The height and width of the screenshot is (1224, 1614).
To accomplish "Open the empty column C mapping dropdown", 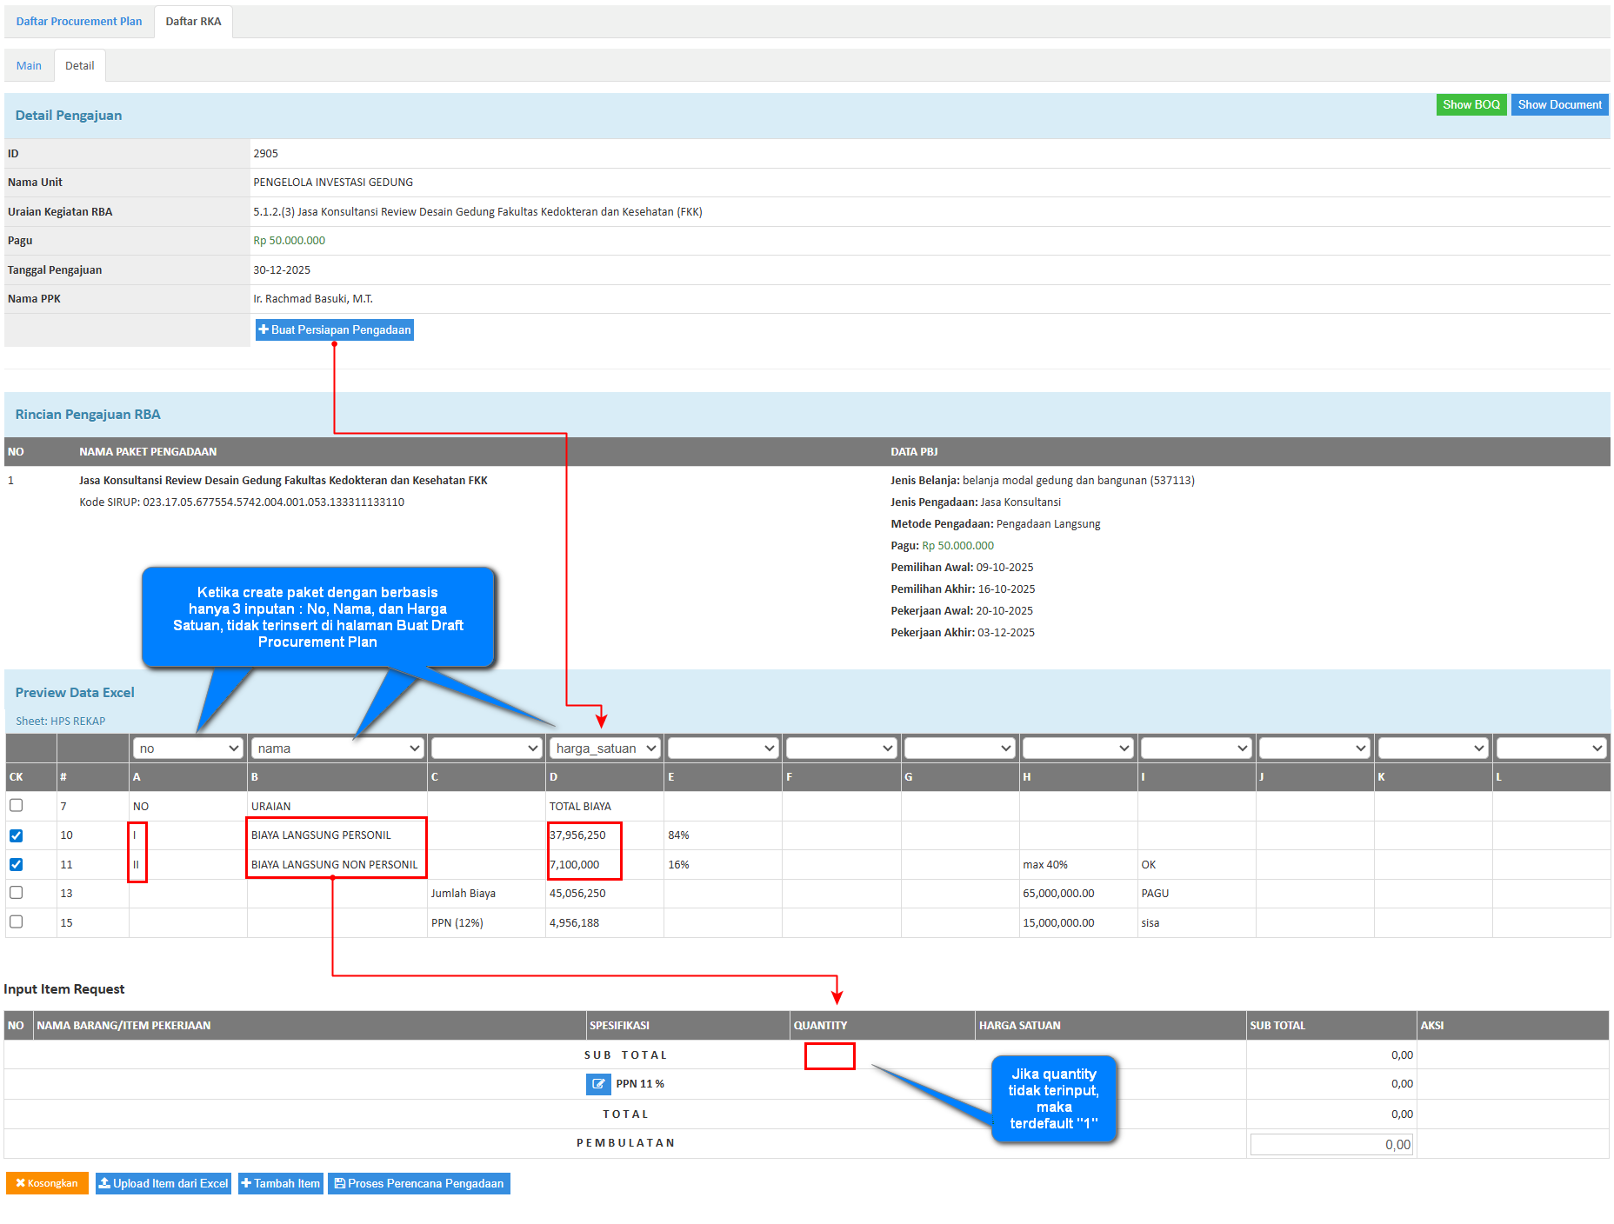I will click(486, 748).
